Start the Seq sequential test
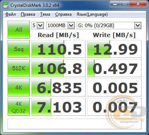The width and height of the screenshot is (149, 135). 19,49
